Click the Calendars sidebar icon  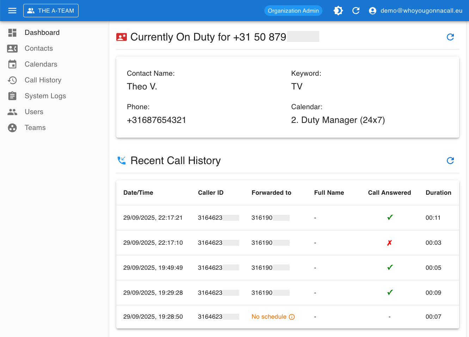12,64
